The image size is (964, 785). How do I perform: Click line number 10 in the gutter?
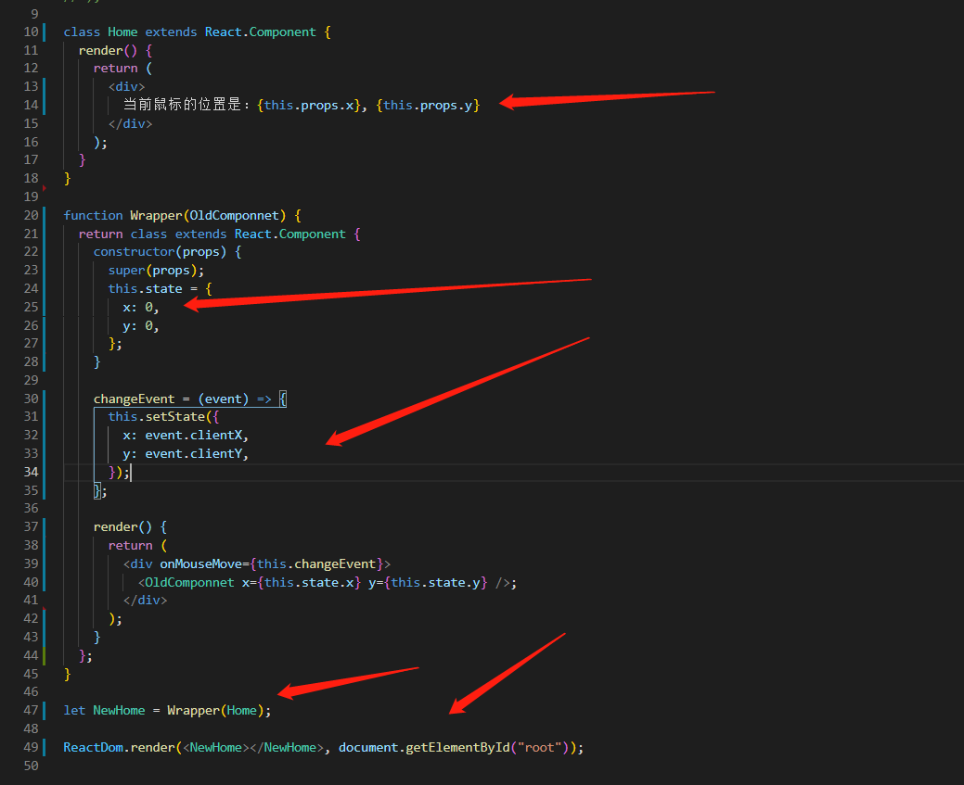[30, 32]
